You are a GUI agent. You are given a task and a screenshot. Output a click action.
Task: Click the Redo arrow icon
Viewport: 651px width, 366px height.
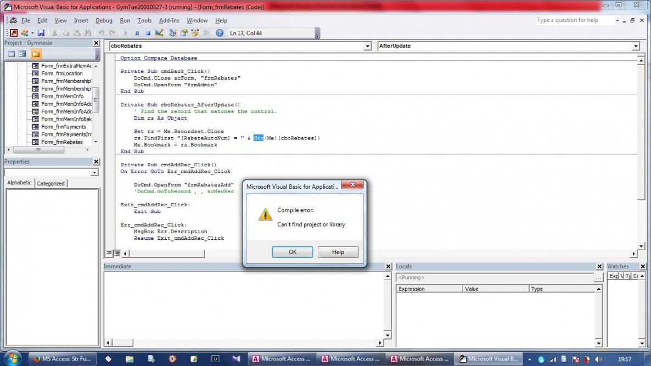click(x=112, y=33)
